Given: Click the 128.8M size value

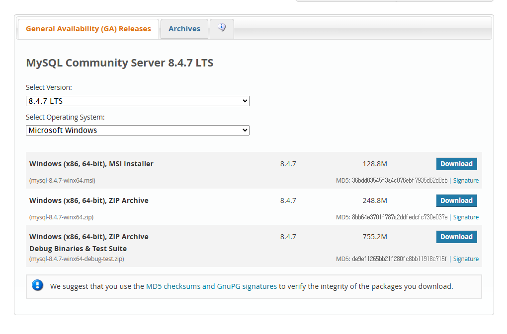Looking at the screenshot, I should (x=375, y=164).
